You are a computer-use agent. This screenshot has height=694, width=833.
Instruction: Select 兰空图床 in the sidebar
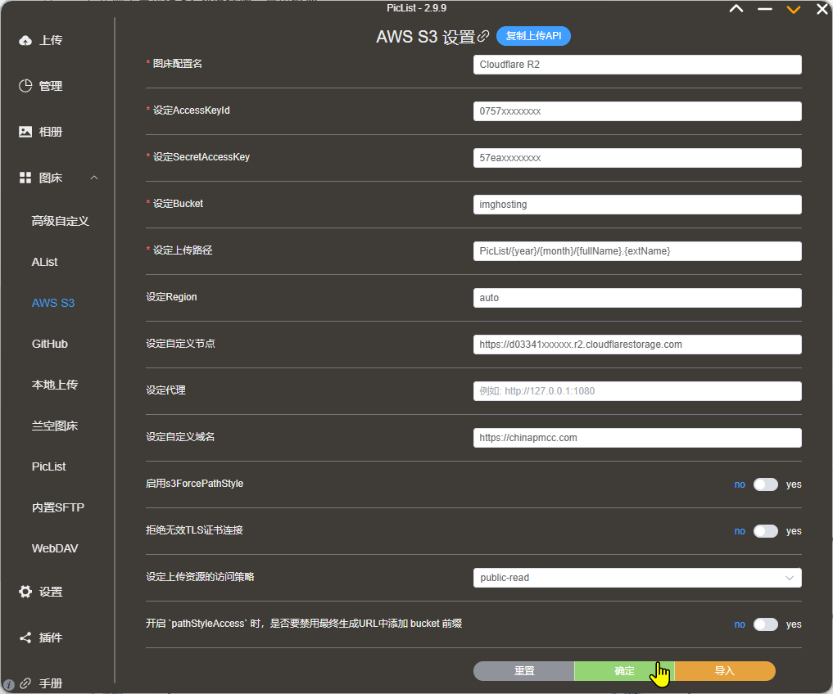coord(55,426)
